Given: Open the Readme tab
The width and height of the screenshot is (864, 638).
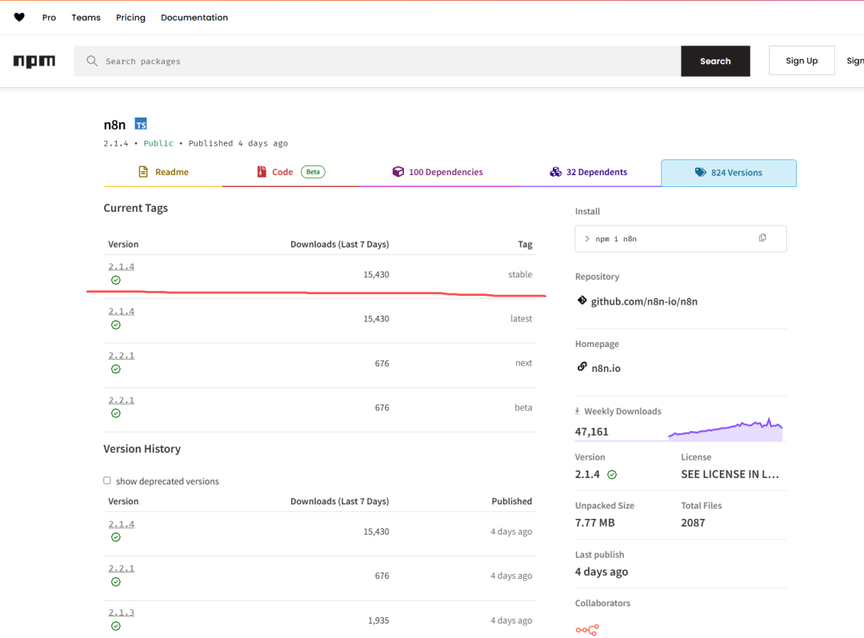Looking at the screenshot, I should (x=163, y=172).
